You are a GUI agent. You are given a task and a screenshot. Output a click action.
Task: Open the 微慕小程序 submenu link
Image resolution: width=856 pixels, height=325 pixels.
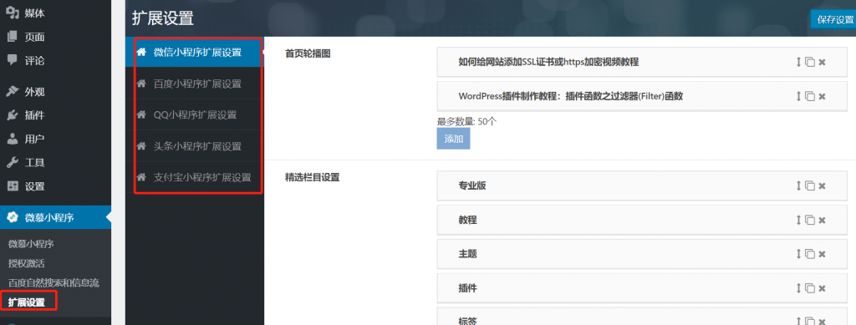point(31,244)
